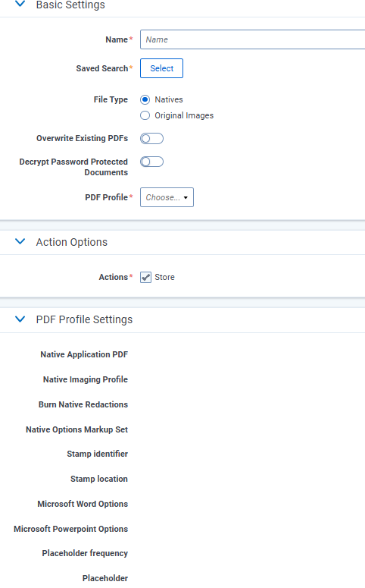Click the File Type label
Screen dimensions: 365x588
111,99
